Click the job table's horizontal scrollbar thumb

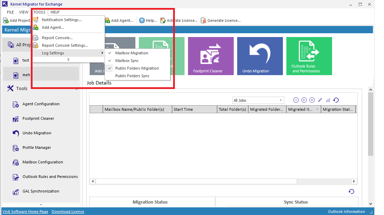(x=196, y=181)
